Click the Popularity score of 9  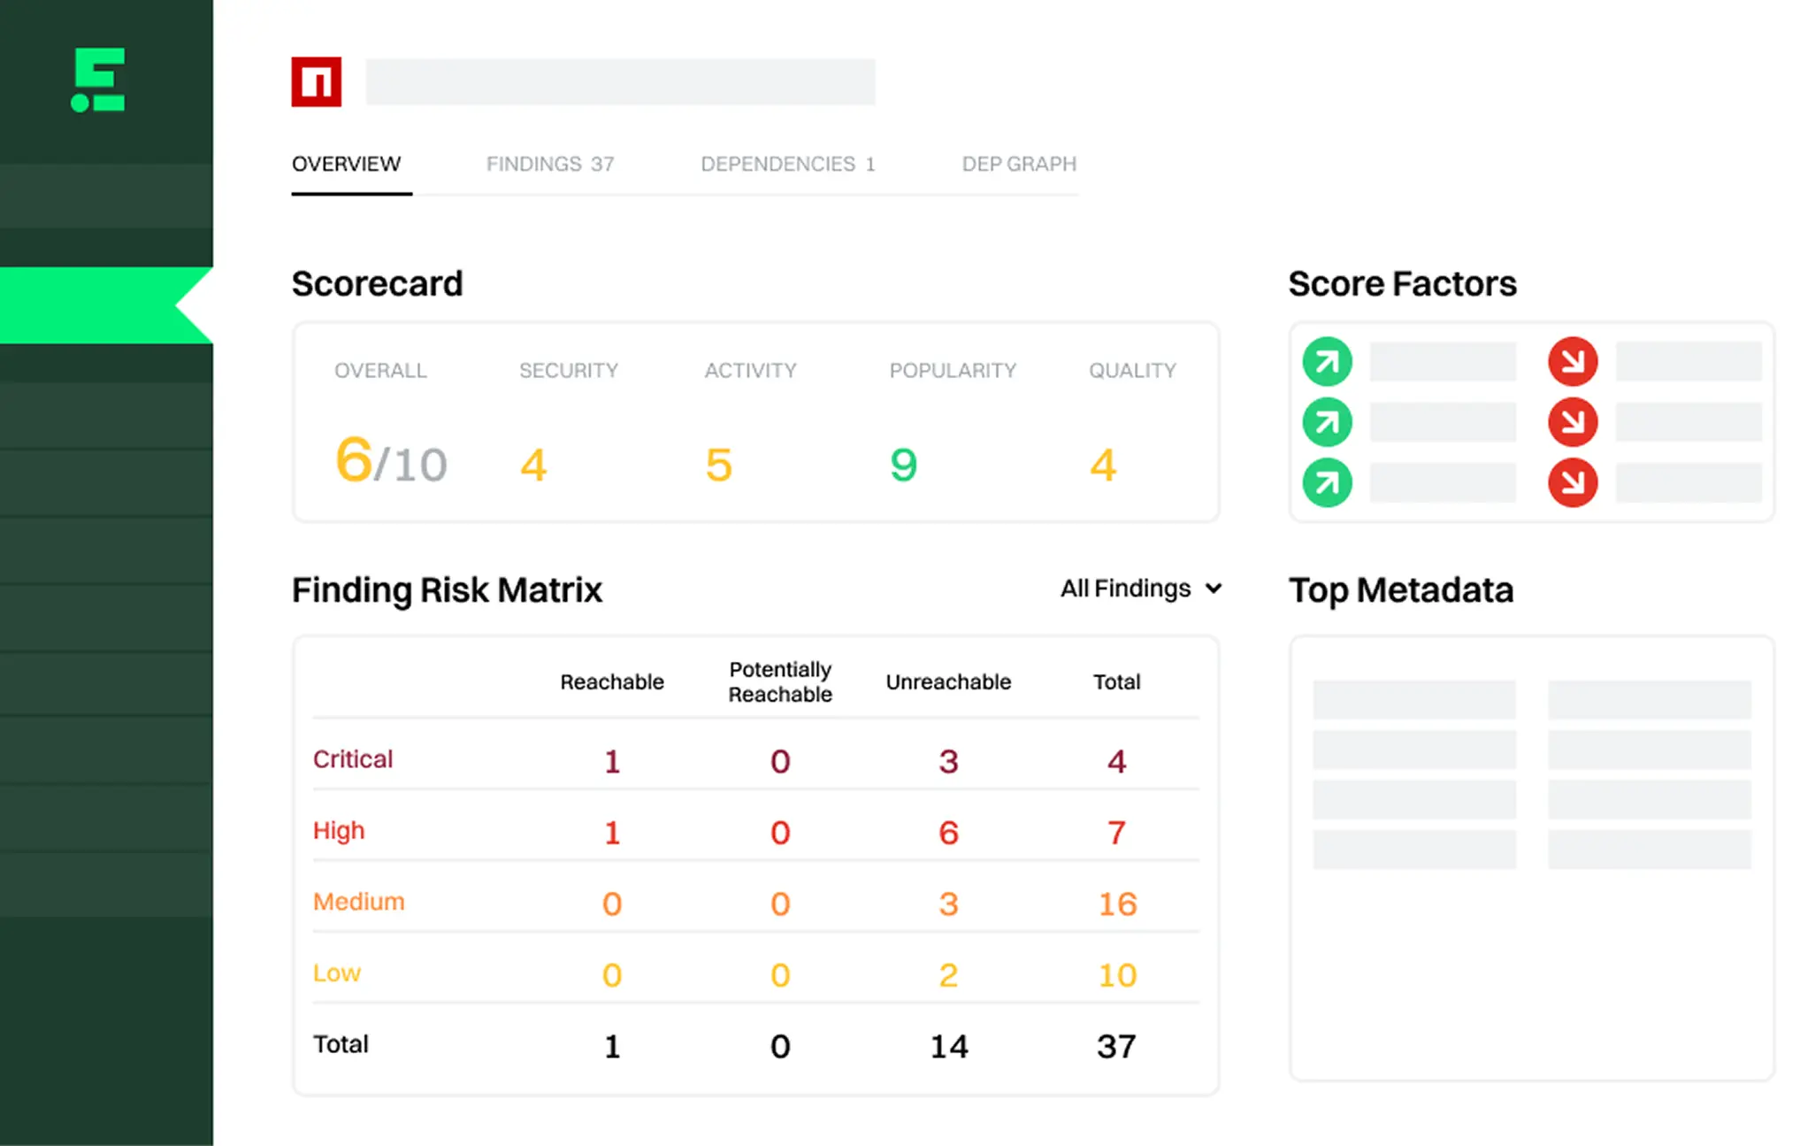click(x=903, y=465)
